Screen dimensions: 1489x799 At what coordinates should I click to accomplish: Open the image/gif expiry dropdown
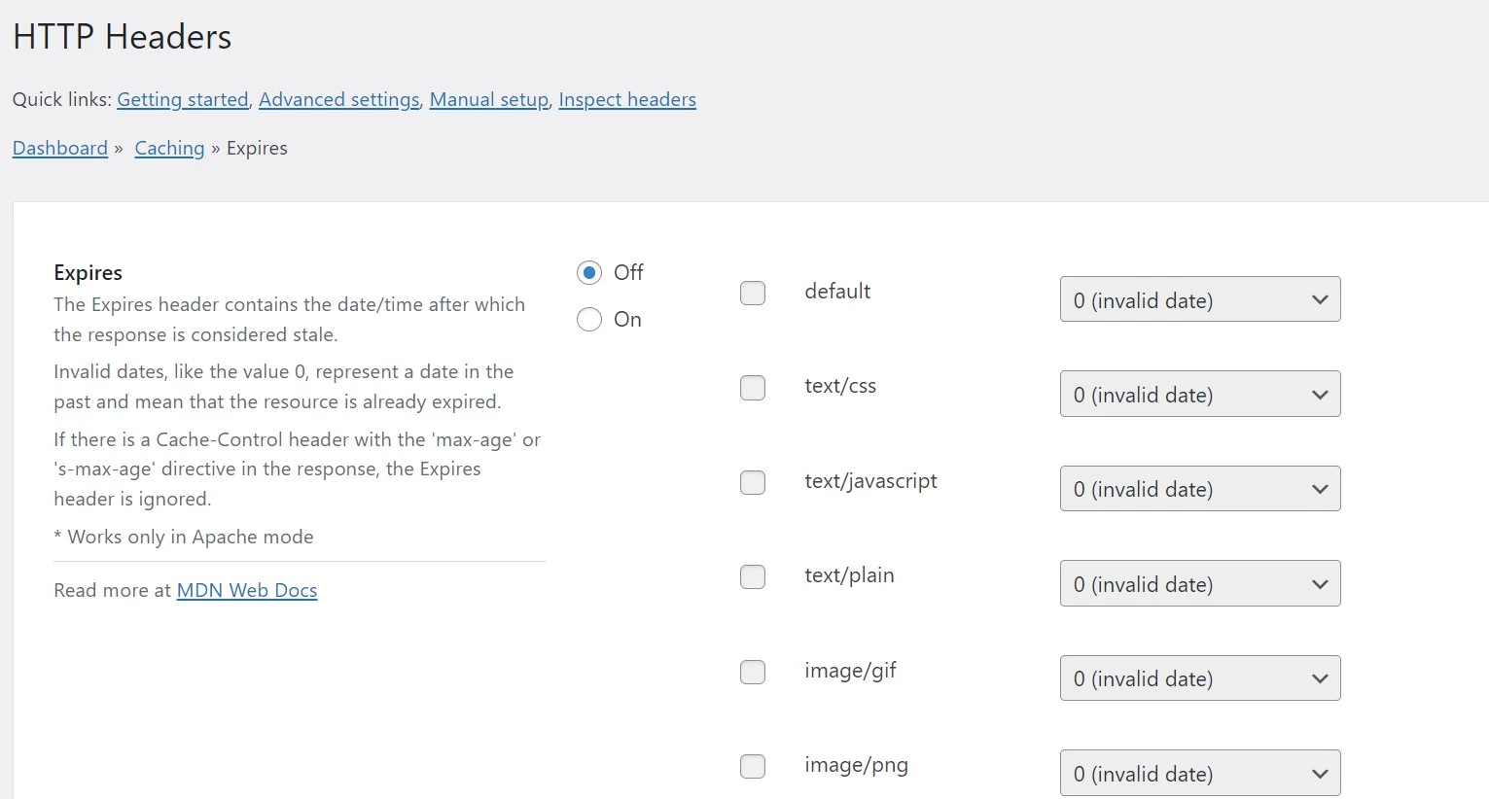(x=1200, y=677)
